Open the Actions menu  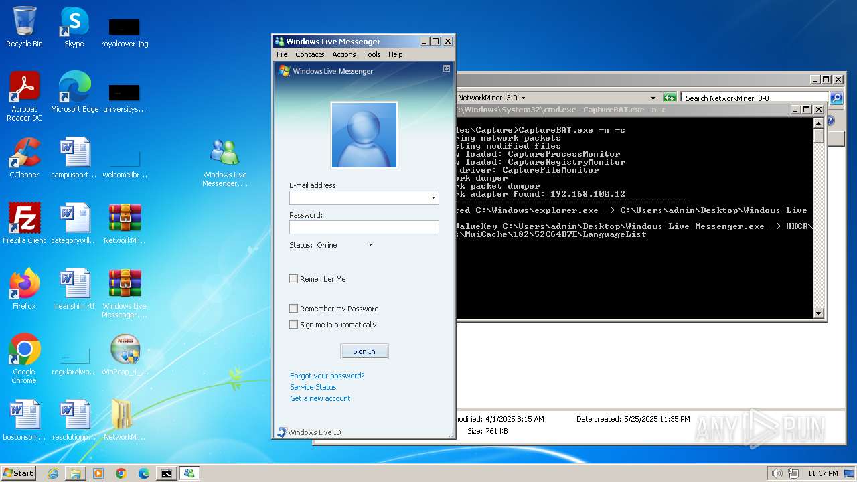[344, 54]
